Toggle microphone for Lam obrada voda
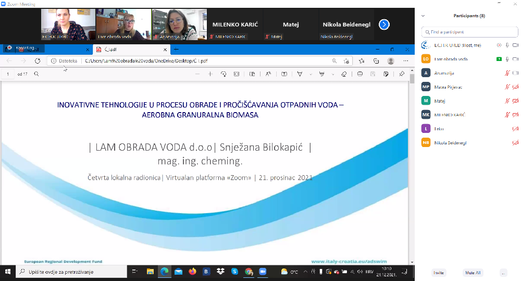 pyautogui.click(x=507, y=59)
